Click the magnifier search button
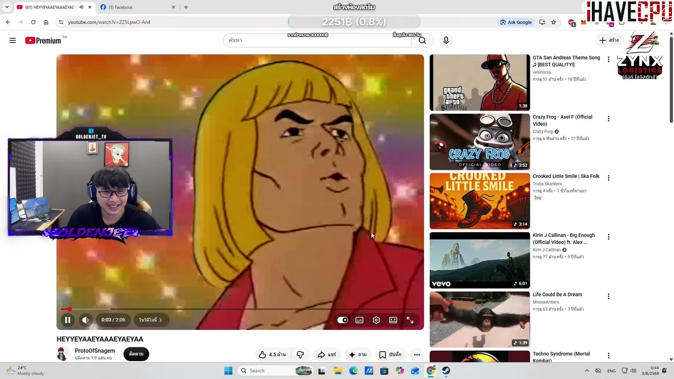The width and height of the screenshot is (674, 379). tap(422, 41)
